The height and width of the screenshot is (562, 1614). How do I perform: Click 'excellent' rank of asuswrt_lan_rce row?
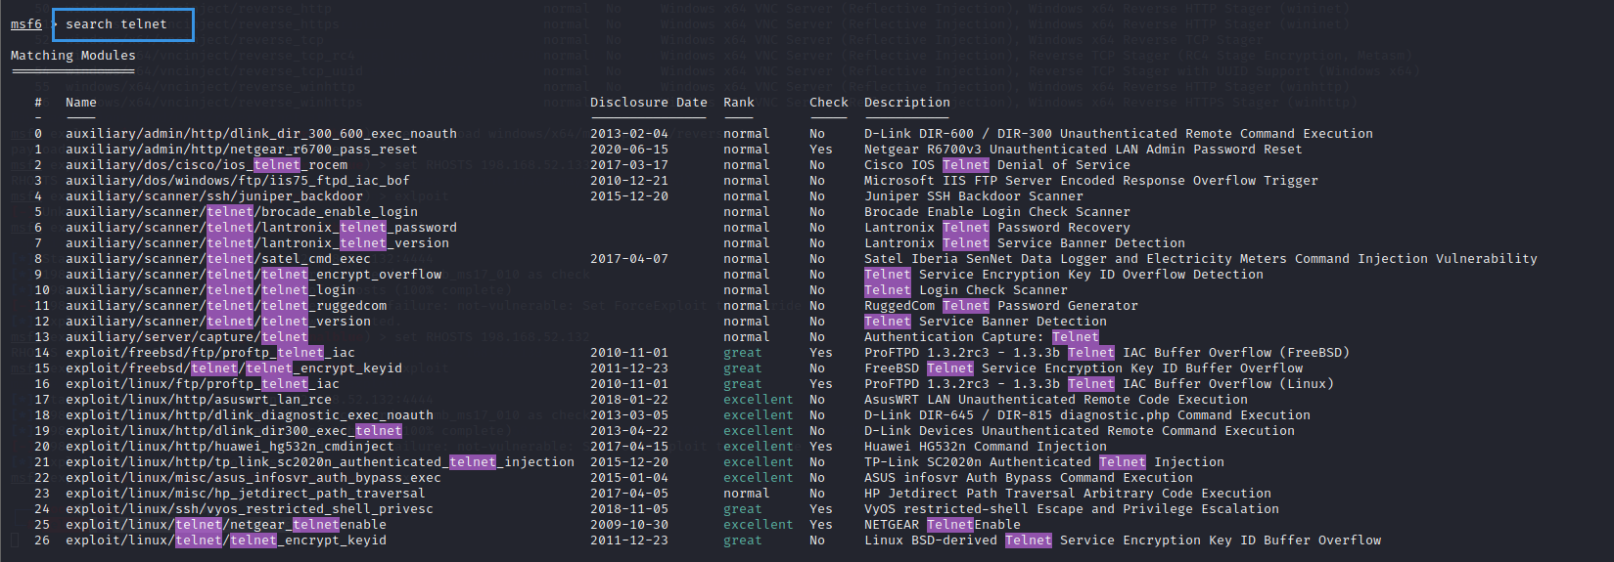pyautogui.click(x=759, y=400)
